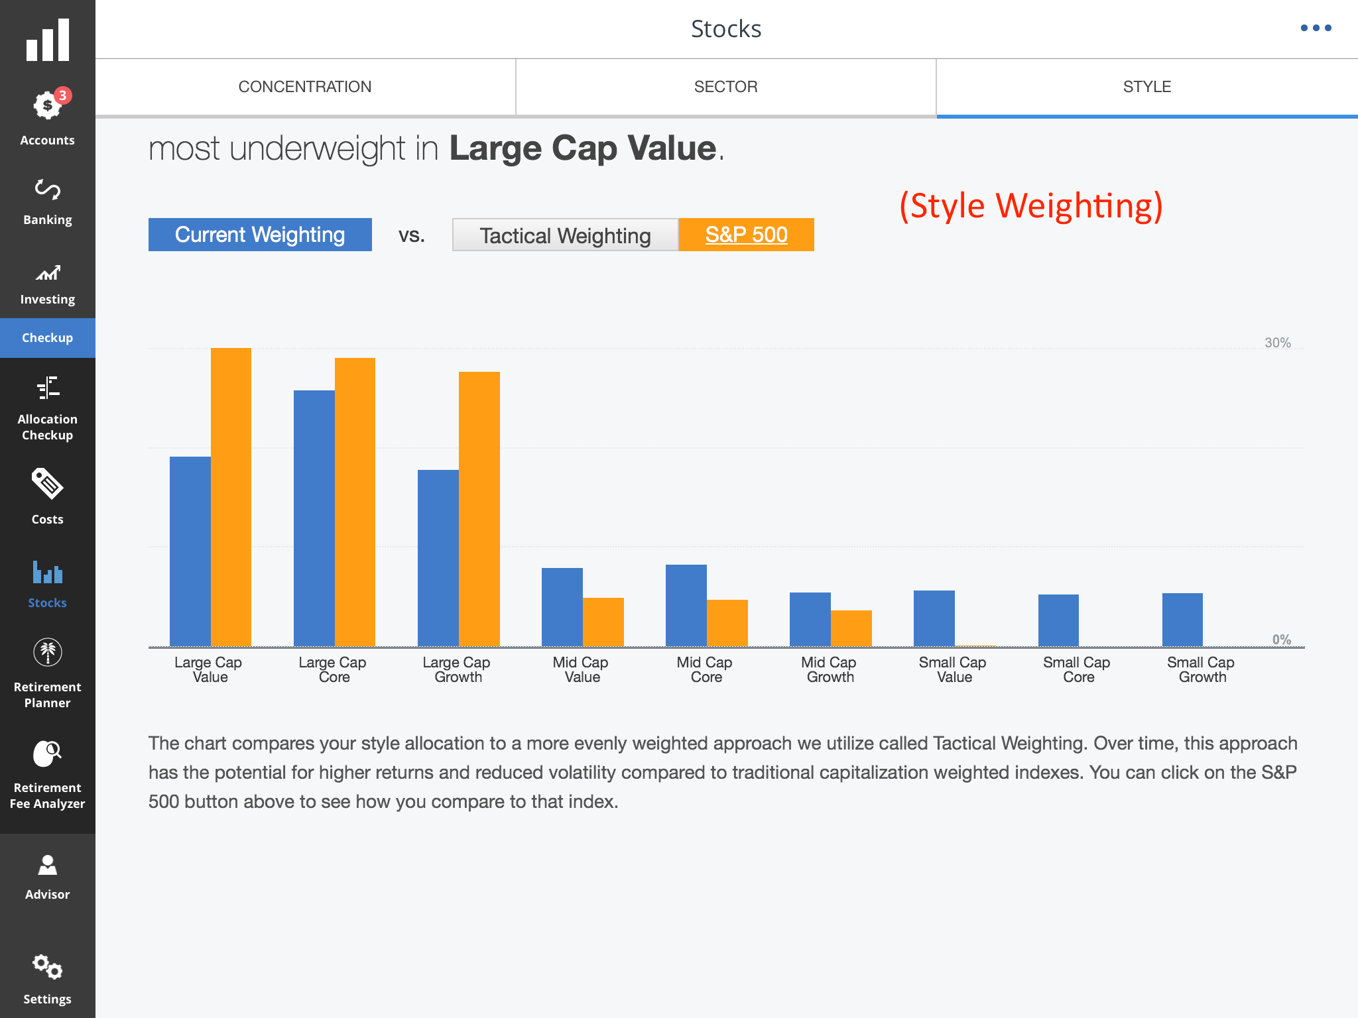Open the Banking sidebar icon
This screenshot has height=1018, width=1358.
48,190
